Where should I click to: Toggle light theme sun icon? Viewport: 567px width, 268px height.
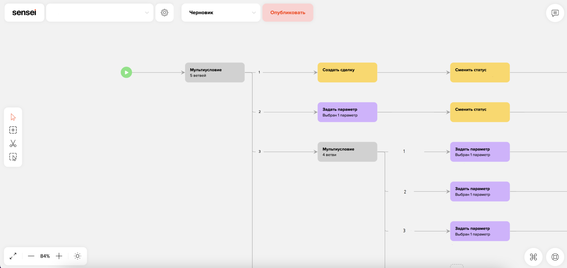pyautogui.click(x=77, y=256)
